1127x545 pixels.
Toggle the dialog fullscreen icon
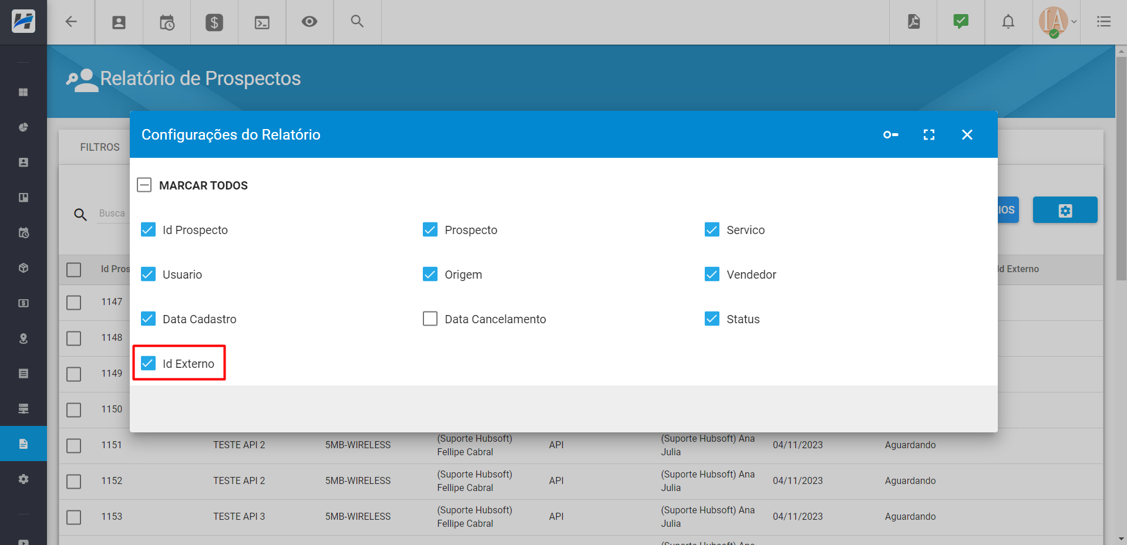click(x=928, y=135)
